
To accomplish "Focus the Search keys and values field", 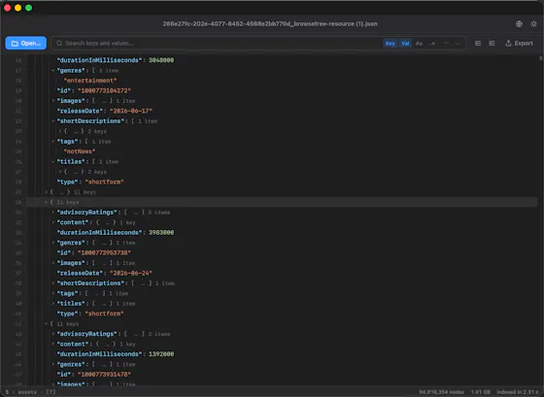I will click(215, 44).
